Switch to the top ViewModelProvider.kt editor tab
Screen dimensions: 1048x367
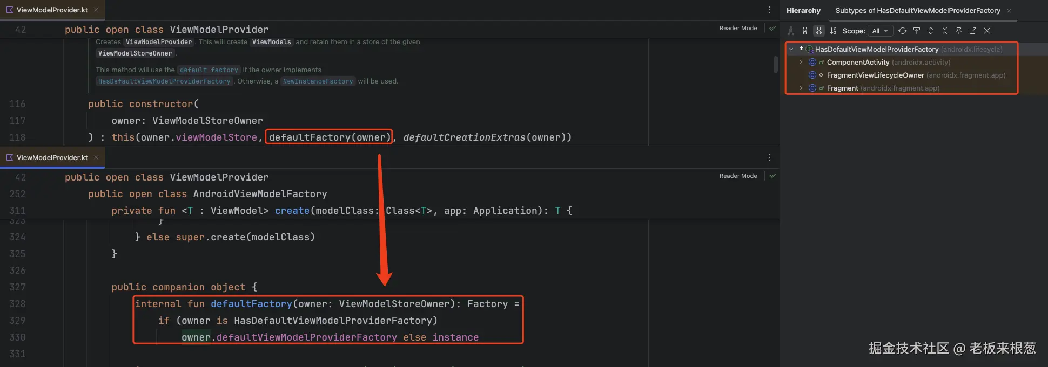(52, 10)
